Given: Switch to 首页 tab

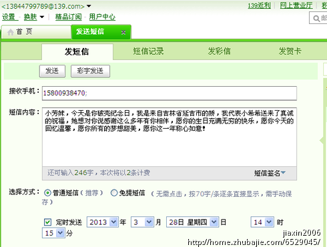Looking at the screenshot, I should (x=37, y=32).
